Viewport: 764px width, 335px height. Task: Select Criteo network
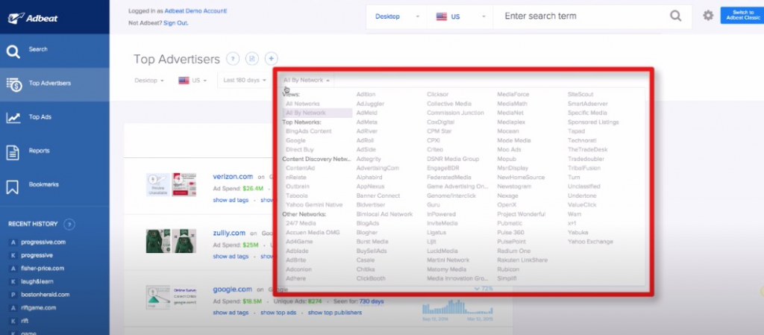[435, 150]
